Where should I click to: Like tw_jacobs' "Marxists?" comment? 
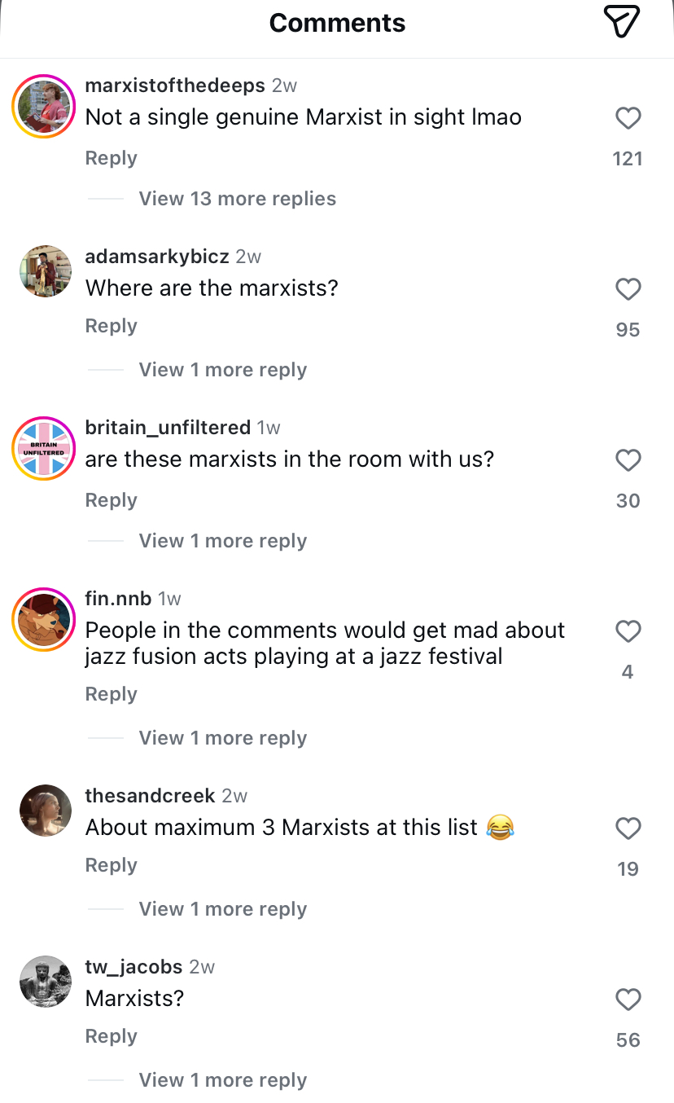pyautogui.click(x=628, y=1000)
